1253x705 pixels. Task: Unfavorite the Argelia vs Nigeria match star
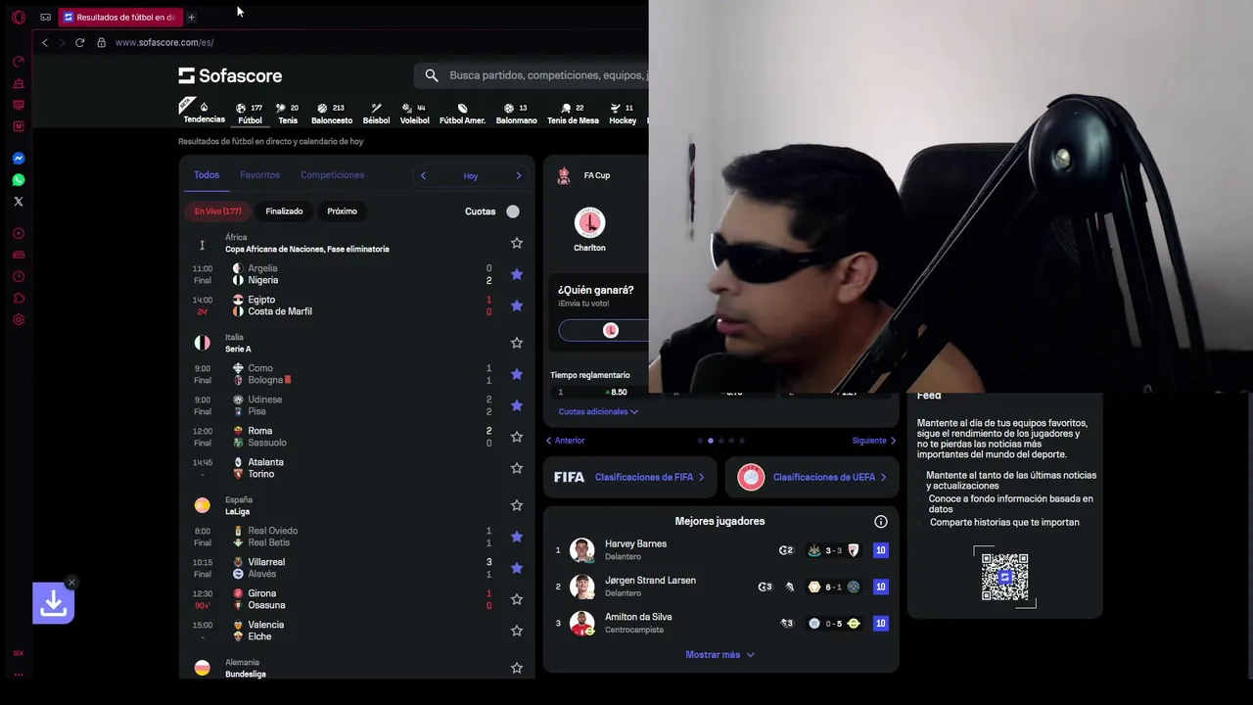[x=517, y=274]
